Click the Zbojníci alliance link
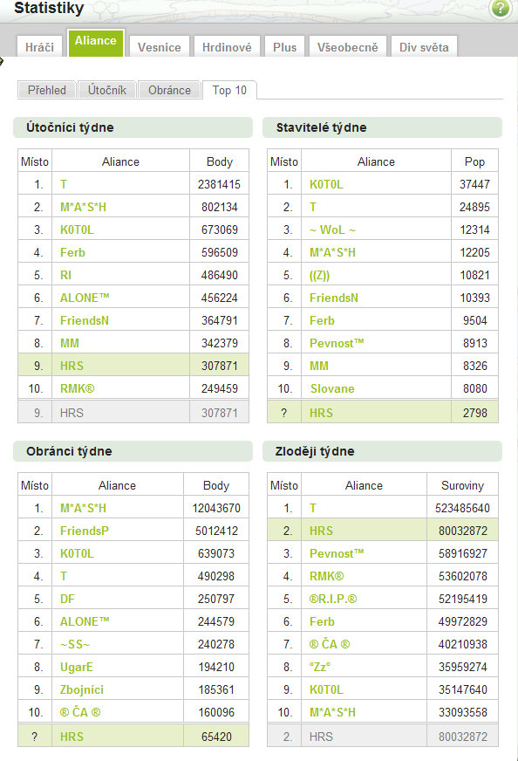Screen dimensions: 518x761 point(82,689)
